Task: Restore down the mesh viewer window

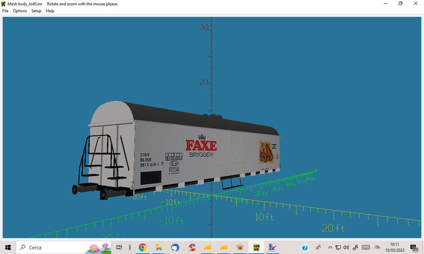Action: pos(401,3)
